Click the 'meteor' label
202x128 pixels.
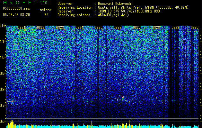click(46, 10)
